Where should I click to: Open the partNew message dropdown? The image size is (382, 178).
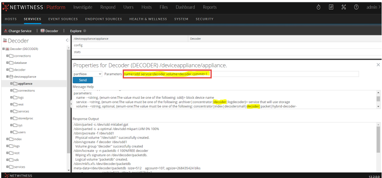tap(87, 74)
